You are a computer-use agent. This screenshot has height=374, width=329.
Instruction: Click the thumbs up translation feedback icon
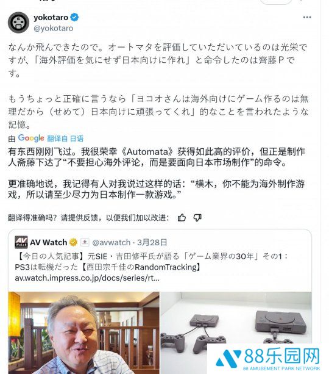coord(182,218)
